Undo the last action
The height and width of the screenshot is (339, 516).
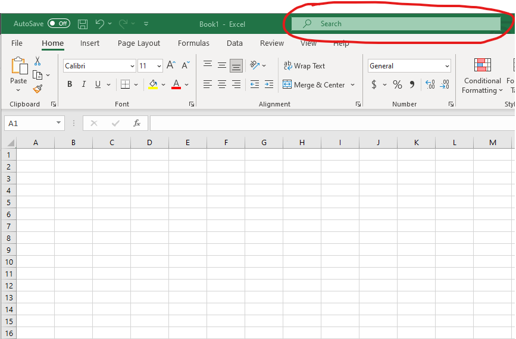coord(100,24)
